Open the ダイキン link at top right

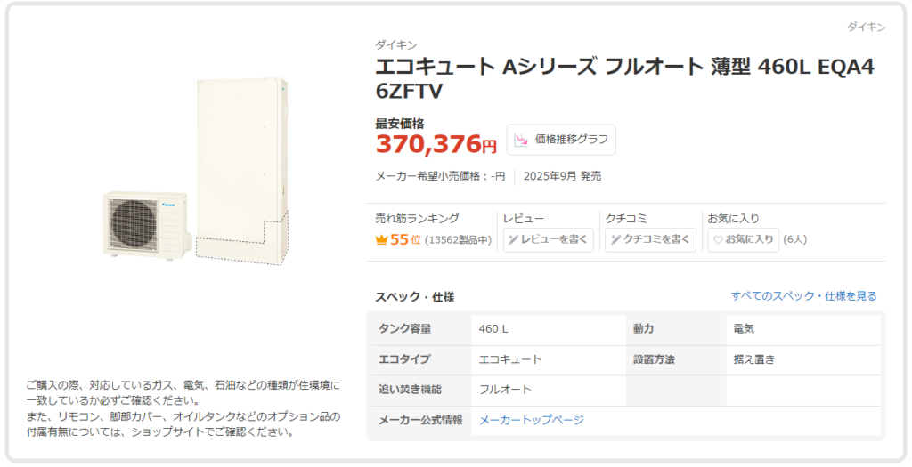864,28
